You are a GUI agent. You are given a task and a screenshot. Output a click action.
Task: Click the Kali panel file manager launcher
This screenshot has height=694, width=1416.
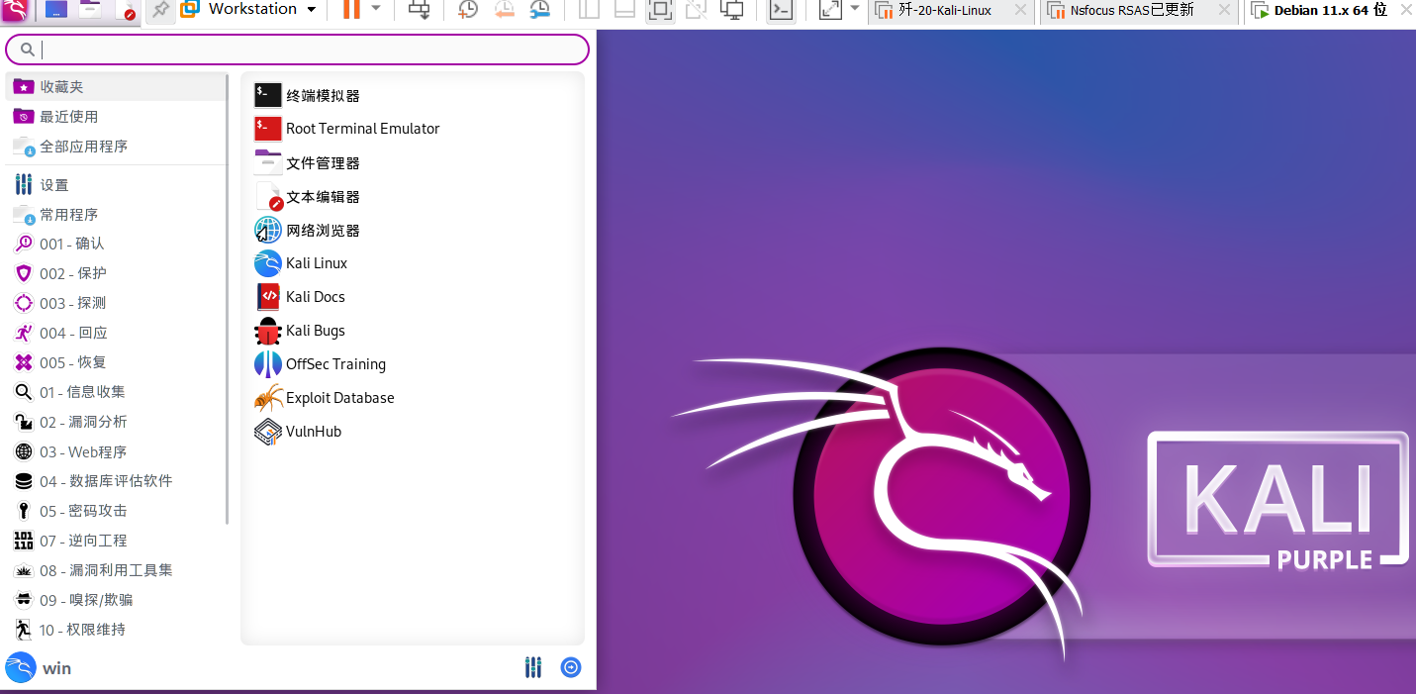pos(90,10)
